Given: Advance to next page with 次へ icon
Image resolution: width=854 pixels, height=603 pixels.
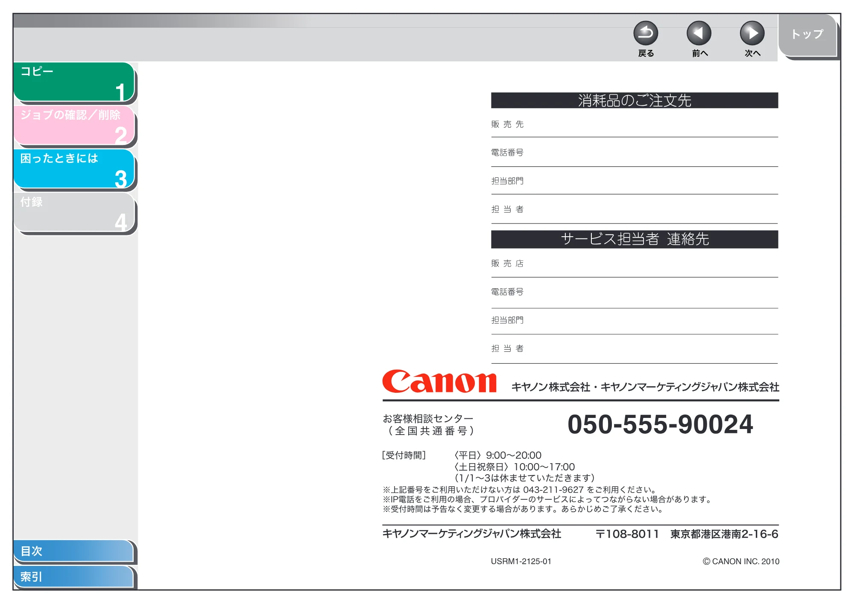Looking at the screenshot, I should click(x=752, y=33).
